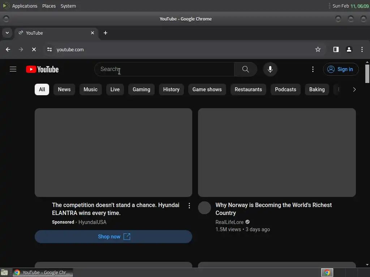Open Why Norway is Becoming Richest title
370x277 pixels.
pos(274,209)
